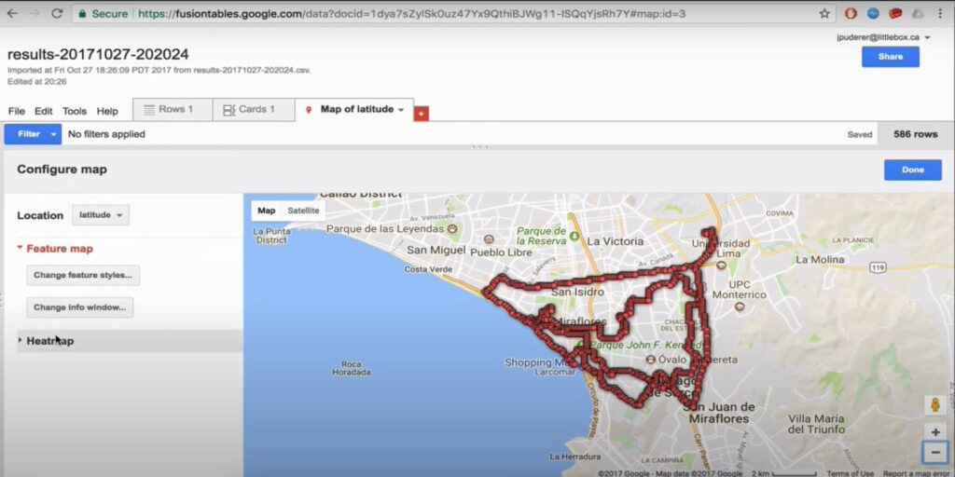Viewport: 955px width, 477px height.
Task: Expand the Heatmap section
Action: pos(49,341)
